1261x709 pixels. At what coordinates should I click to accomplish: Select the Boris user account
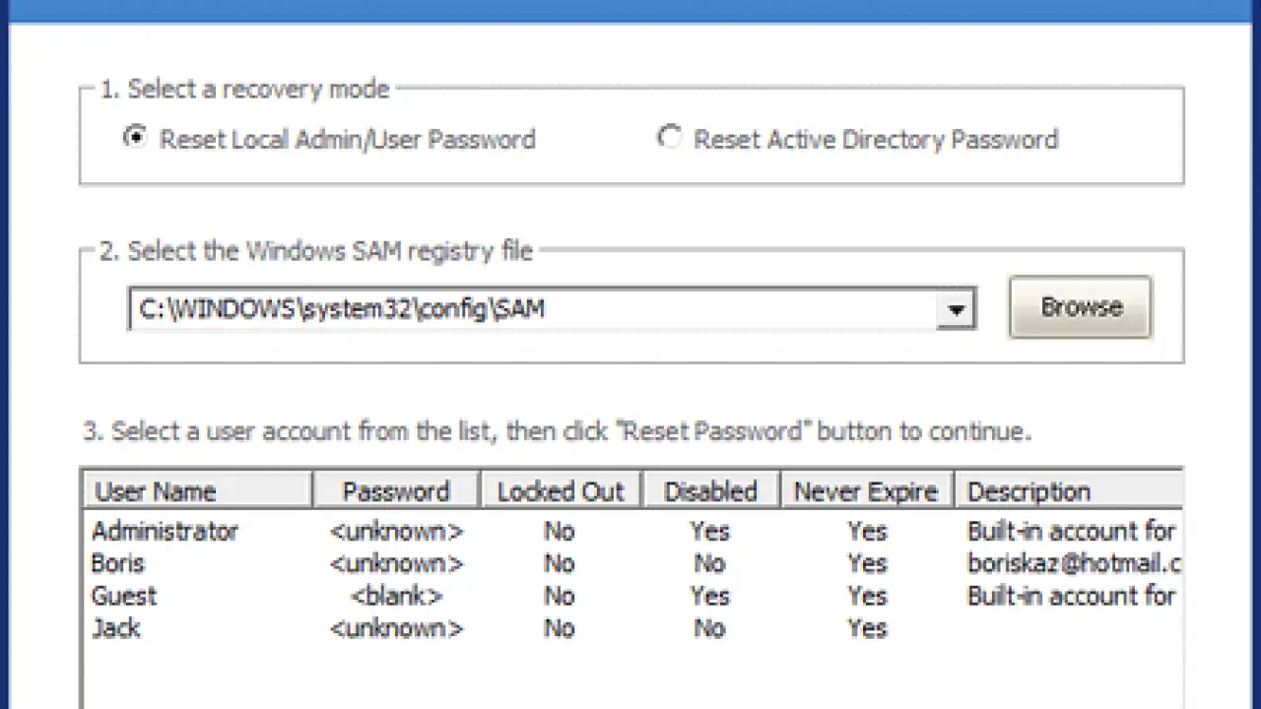pos(632,564)
